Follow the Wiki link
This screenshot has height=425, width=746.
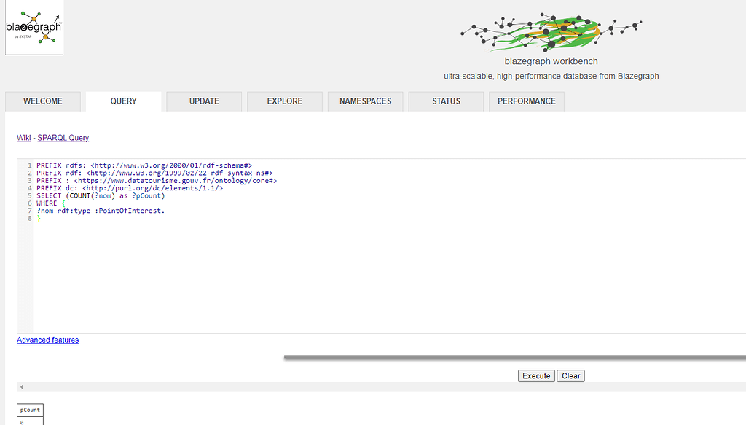pos(24,138)
